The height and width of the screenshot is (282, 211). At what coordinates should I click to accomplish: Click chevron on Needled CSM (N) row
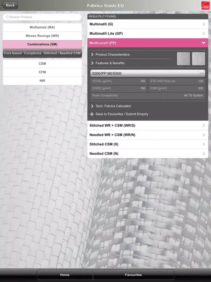coord(204,153)
